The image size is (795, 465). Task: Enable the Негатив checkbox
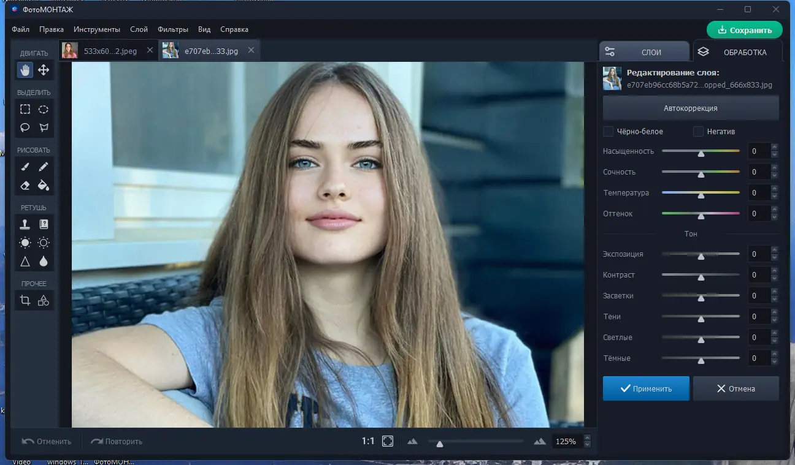click(x=698, y=131)
